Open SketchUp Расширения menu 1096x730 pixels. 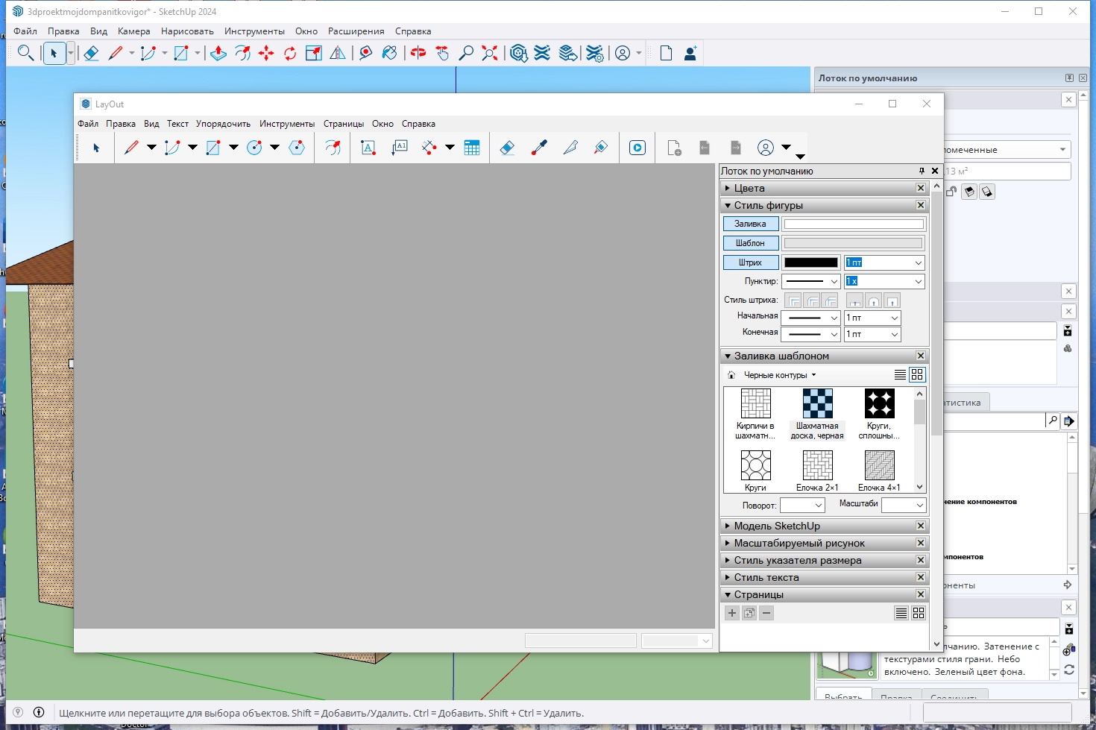click(x=356, y=31)
